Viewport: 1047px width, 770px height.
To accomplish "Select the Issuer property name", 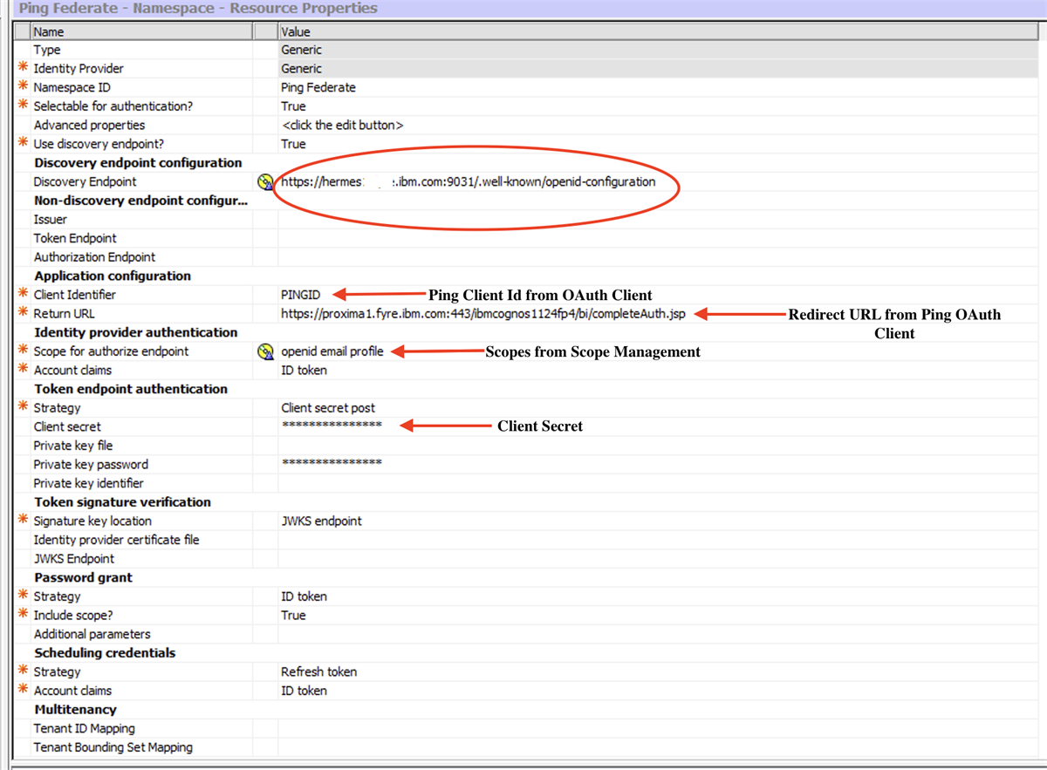I will click(x=50, y=220).
